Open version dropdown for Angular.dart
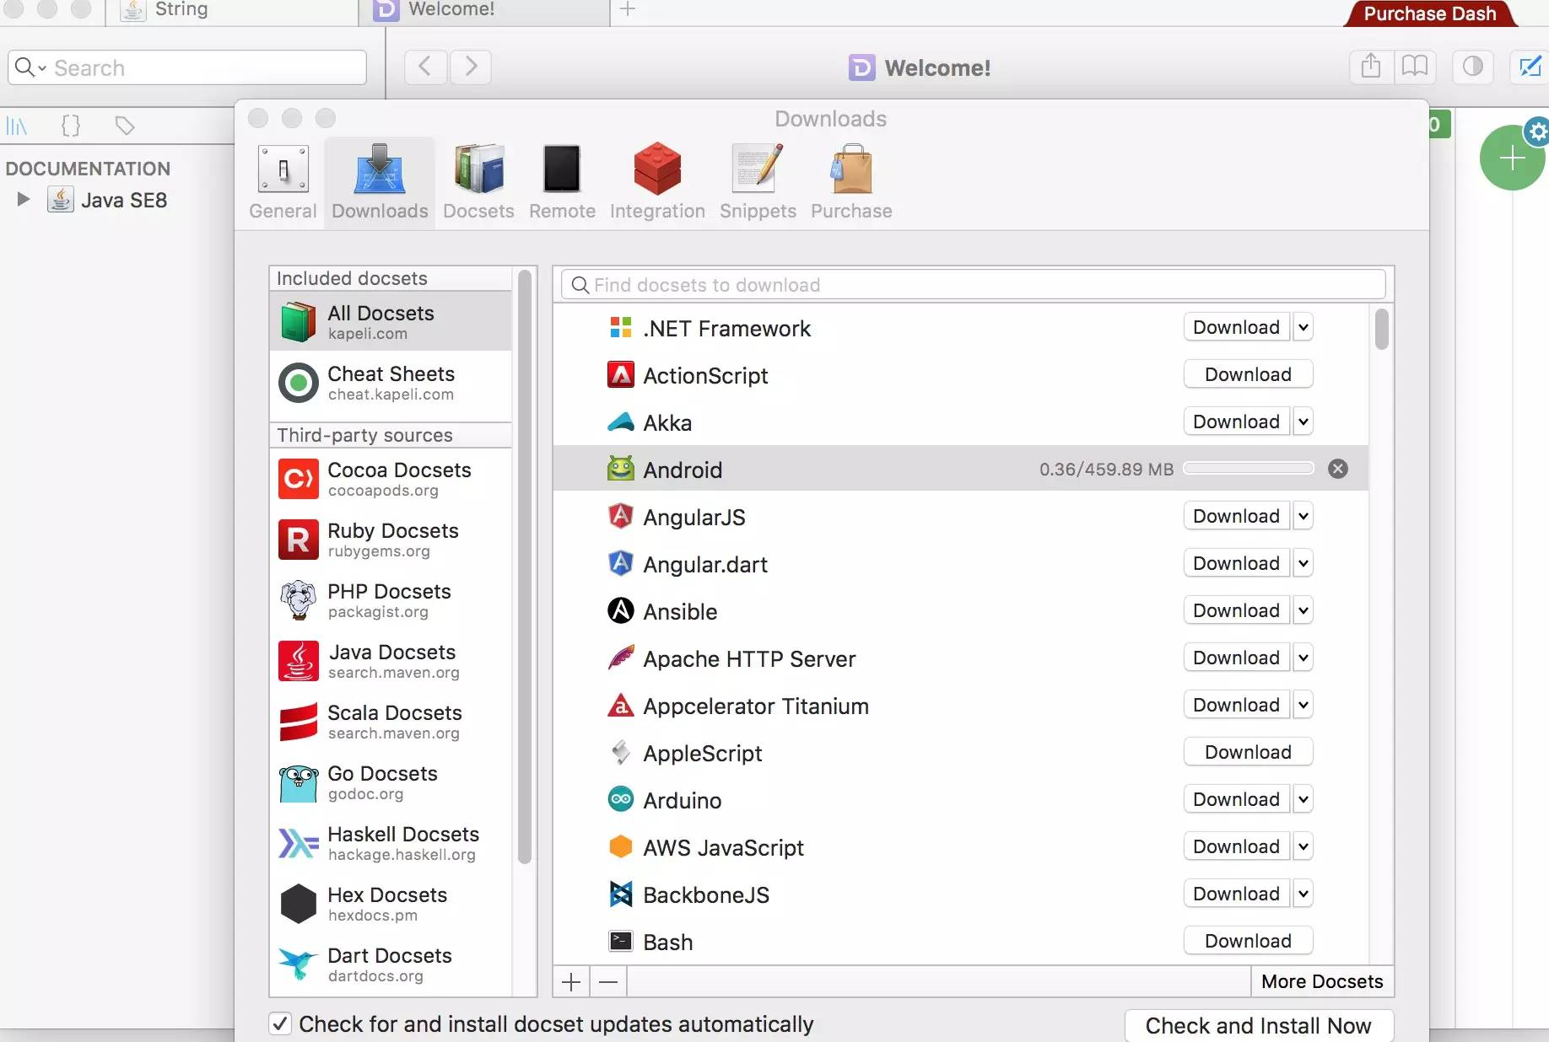This screenshot has height=1042, width=1549. (1303, 563)
